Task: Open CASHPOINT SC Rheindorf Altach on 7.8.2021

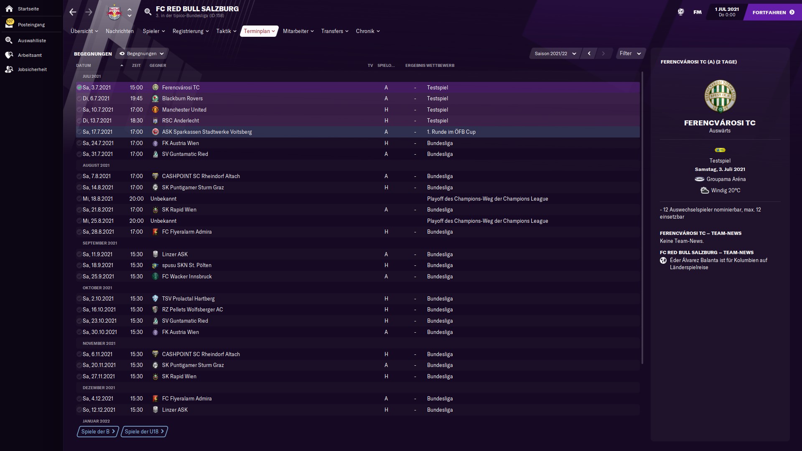Action: pyautogui.click(x=201, y=176)
